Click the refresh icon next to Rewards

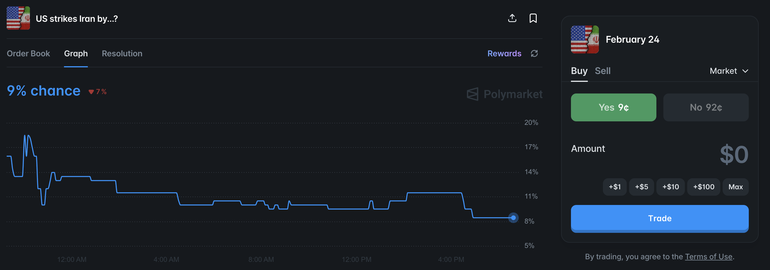(x=534, y=53)
